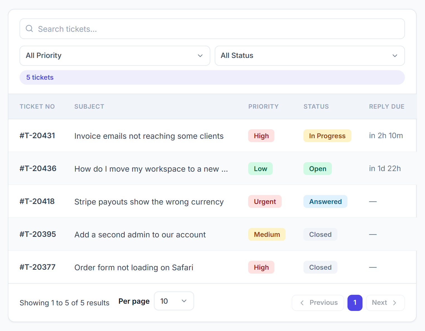Click the Closed badge on ticket #T-20395
This screenshot has height=331, width=425.
point(320,234)
